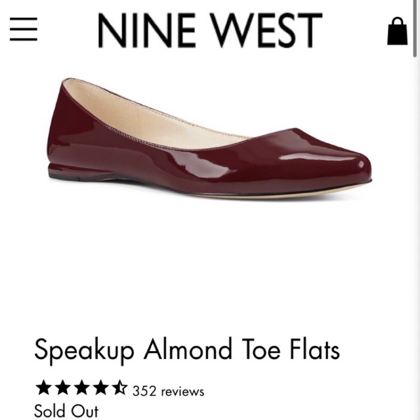Select the Speakup Almond Toe Flats title
Viewport: 420px width, 420px height.
point(187,350)
